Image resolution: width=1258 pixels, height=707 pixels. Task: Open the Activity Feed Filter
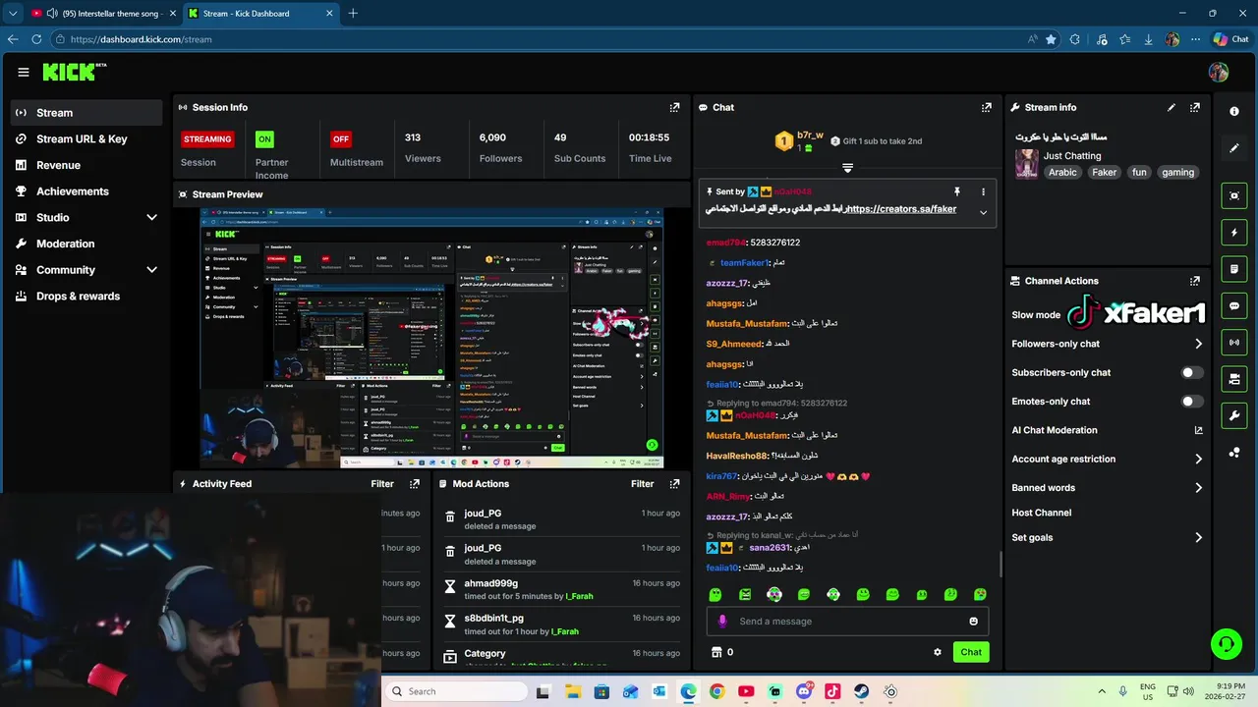382,483
